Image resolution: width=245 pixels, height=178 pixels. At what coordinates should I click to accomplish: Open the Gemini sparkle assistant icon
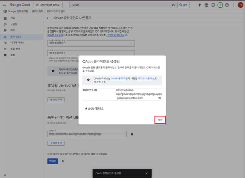[200, 5]
